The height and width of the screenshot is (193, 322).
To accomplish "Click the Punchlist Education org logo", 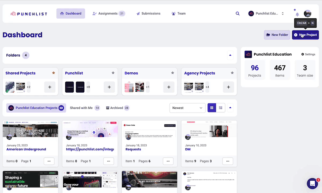I will [x=248, y=54].
